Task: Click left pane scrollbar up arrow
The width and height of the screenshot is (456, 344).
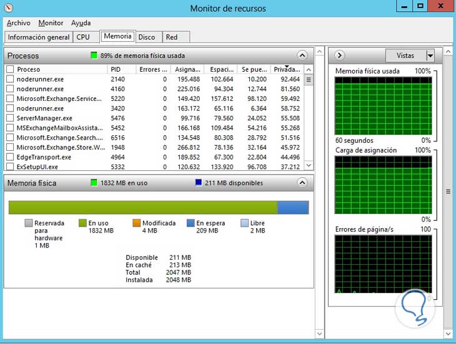Action: (319, 52)
